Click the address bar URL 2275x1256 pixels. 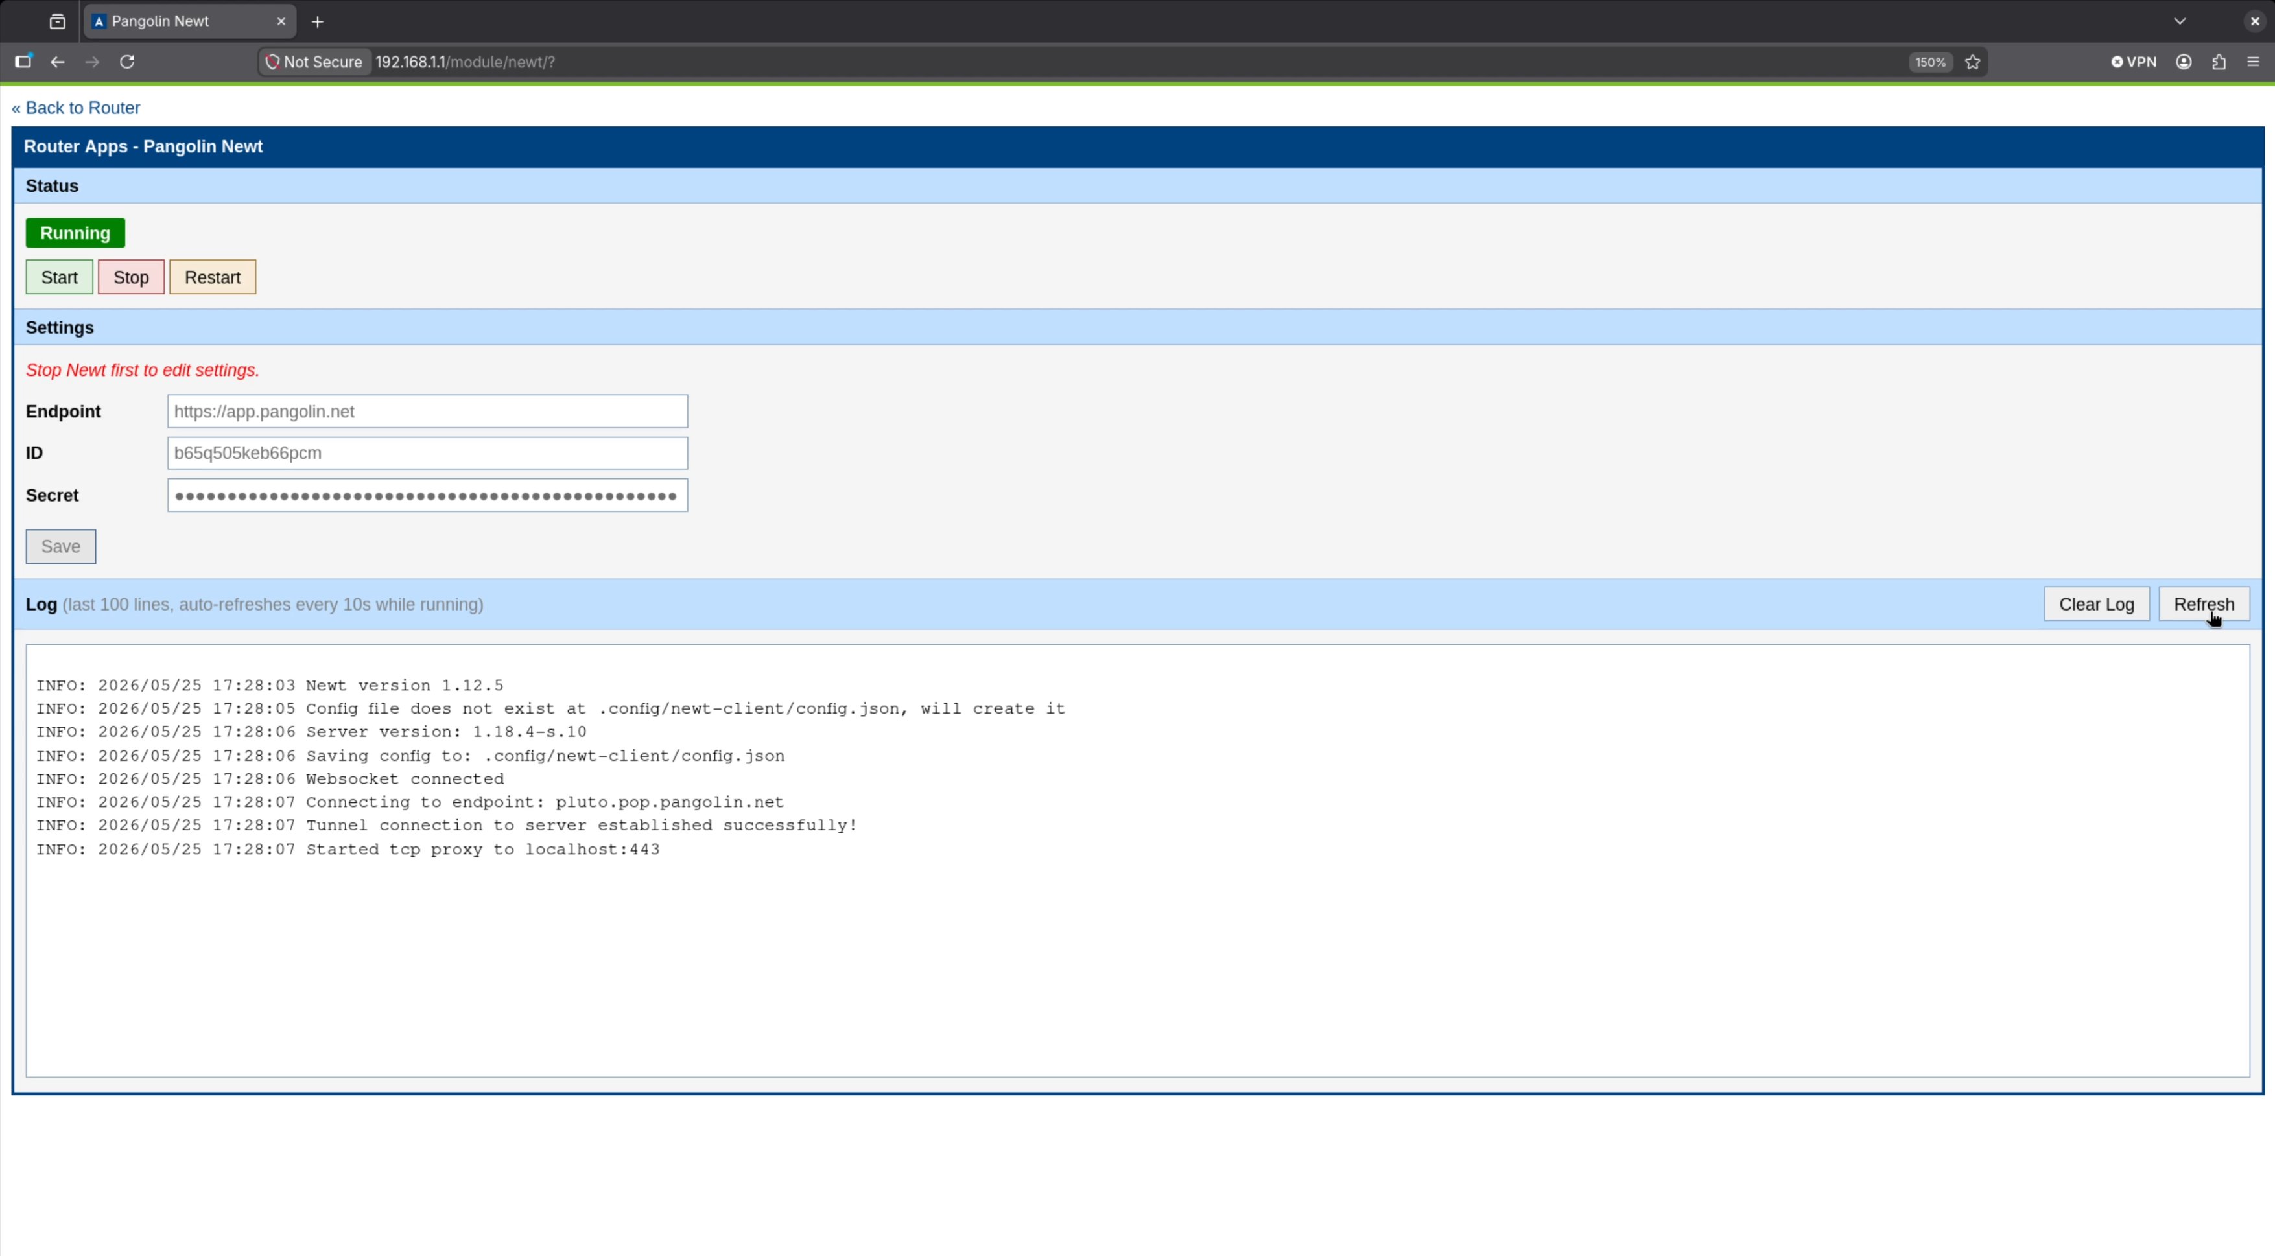click(466, 62)
